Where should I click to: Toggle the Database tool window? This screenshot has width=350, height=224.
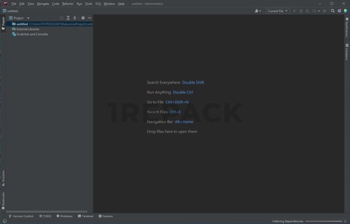(x=347, y=52)
